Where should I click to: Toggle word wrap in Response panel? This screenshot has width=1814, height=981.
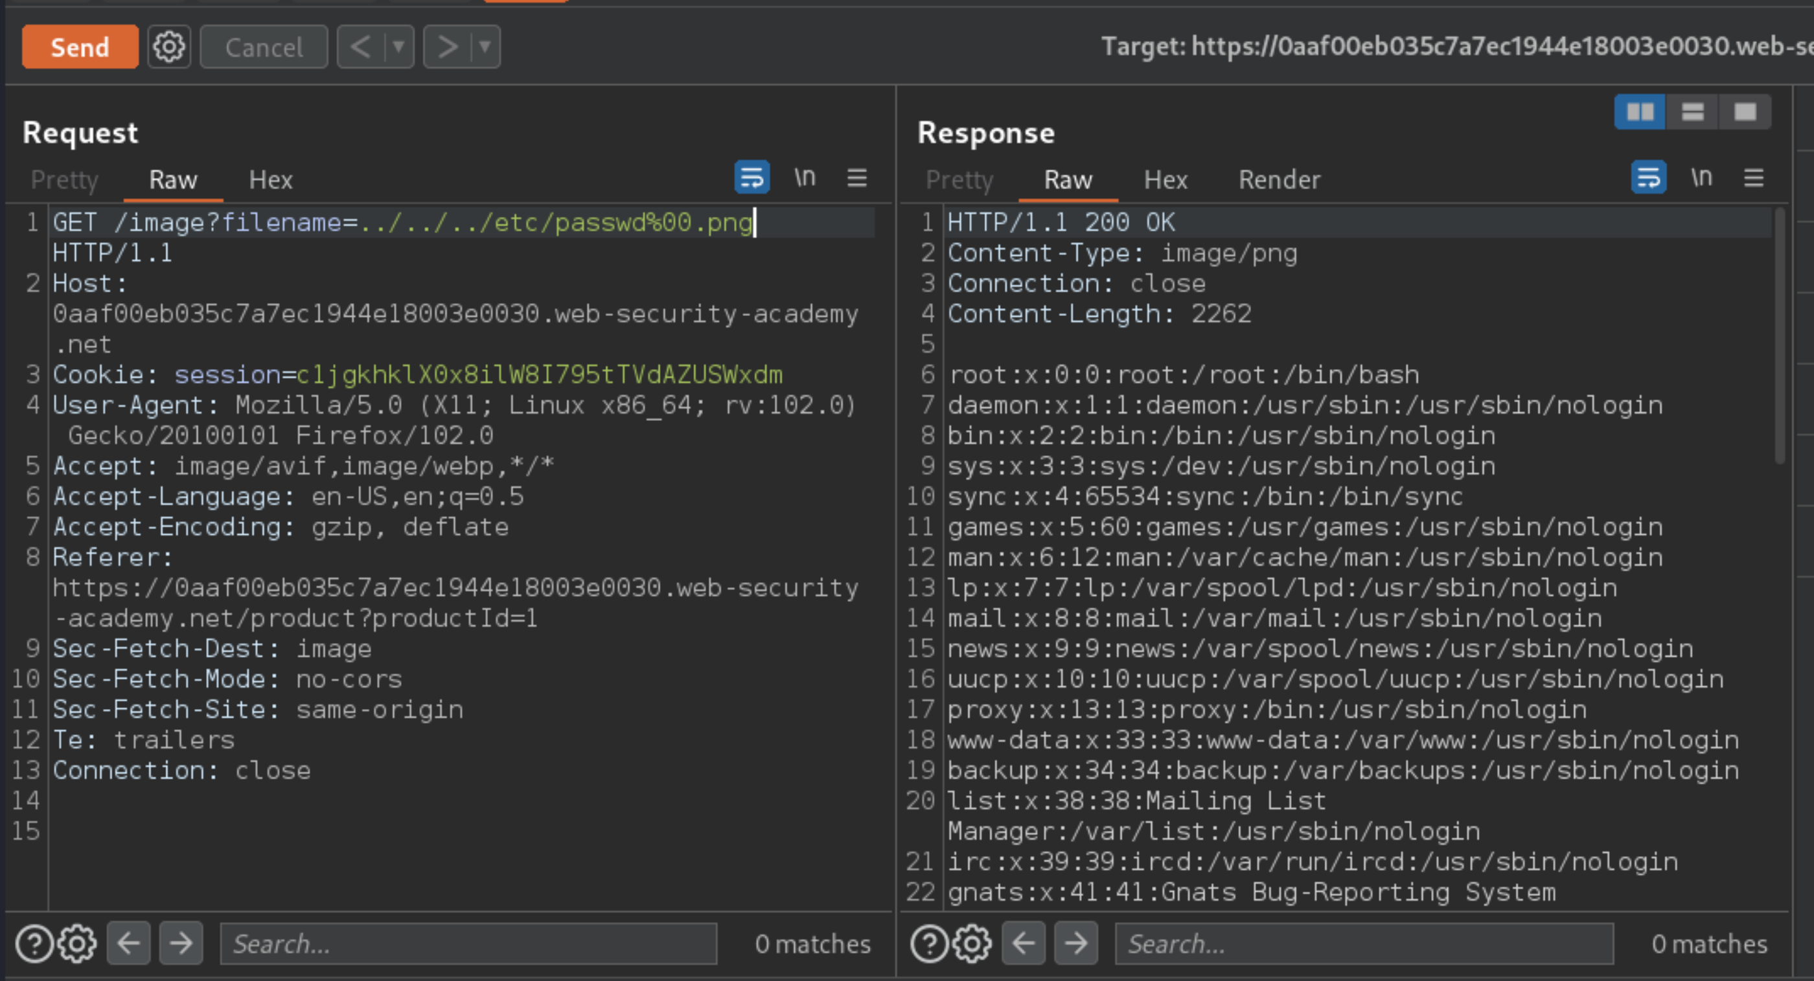[1648, 177]
